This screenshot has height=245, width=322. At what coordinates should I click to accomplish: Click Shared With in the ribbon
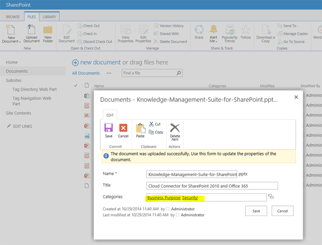(166, 34)
